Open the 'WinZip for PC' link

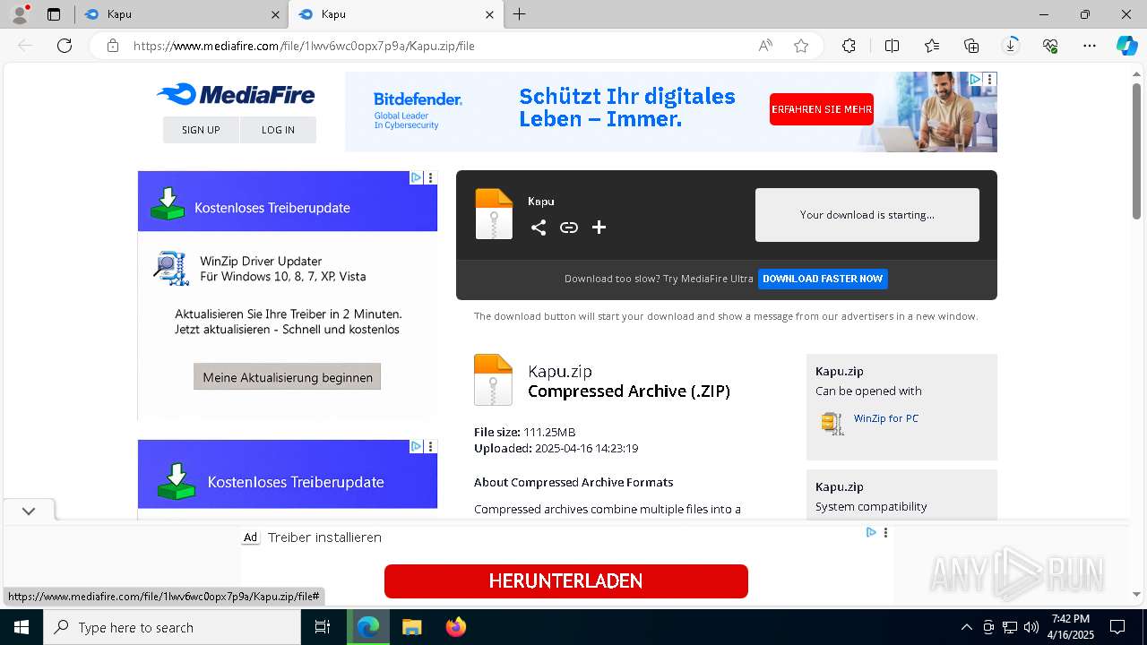click(886, 418)
